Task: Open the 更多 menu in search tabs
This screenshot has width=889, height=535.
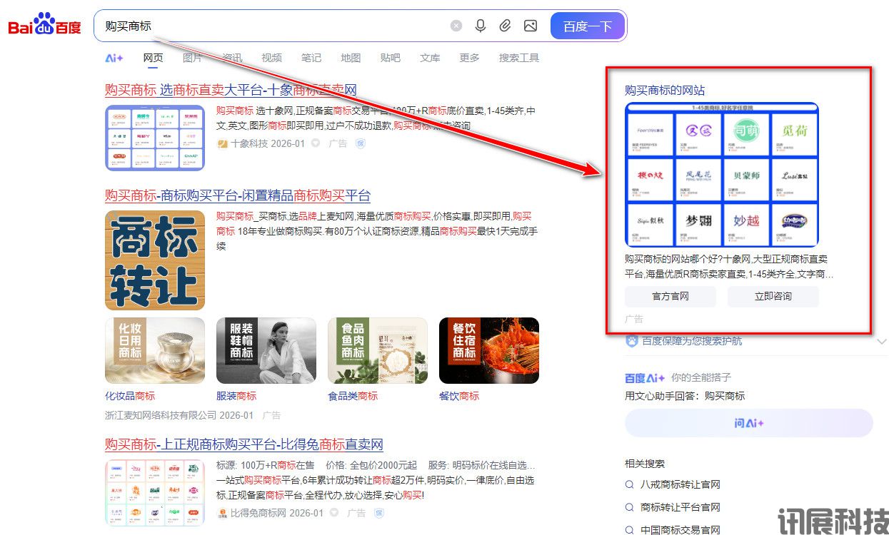Action: [x=469, y=58]
